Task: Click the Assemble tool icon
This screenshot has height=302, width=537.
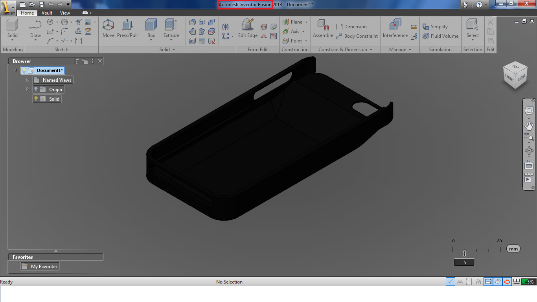Action: click(x=323, y=29)
